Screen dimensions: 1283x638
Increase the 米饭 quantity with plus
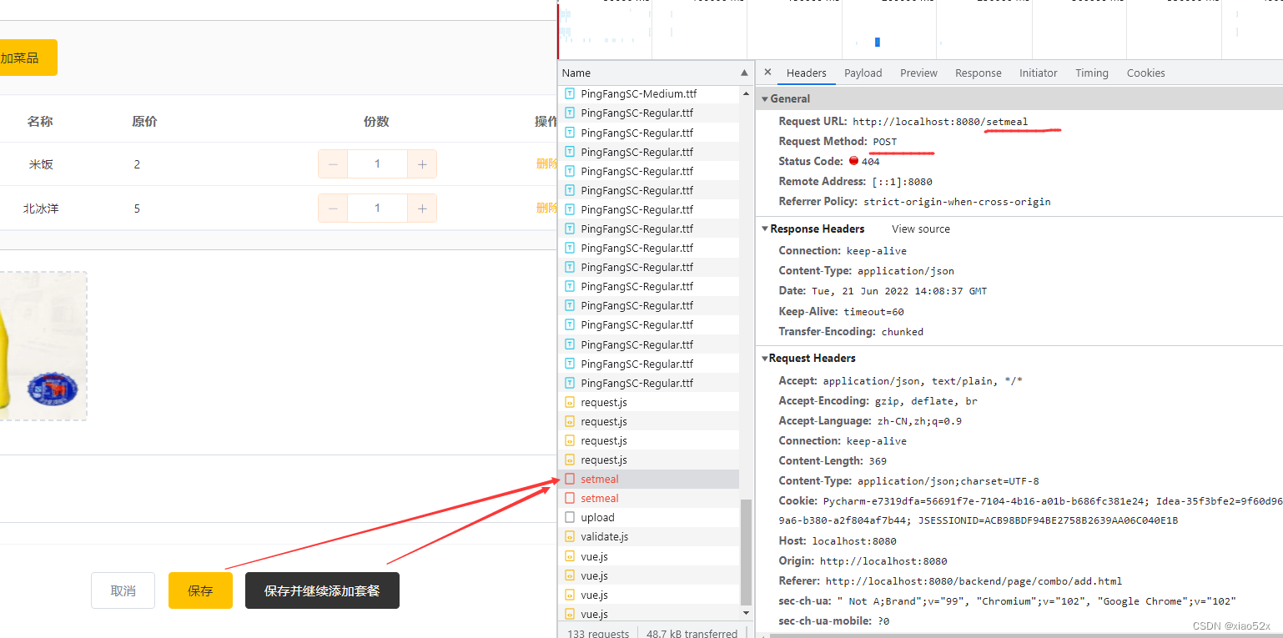(422, 164)
